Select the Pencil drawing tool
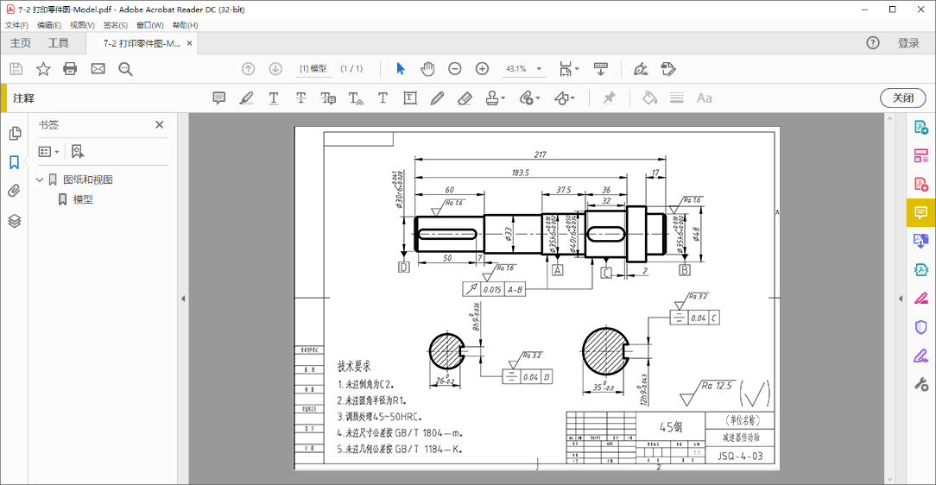The width and height of the screenshot is (936, 485). (x=437, y=98)
